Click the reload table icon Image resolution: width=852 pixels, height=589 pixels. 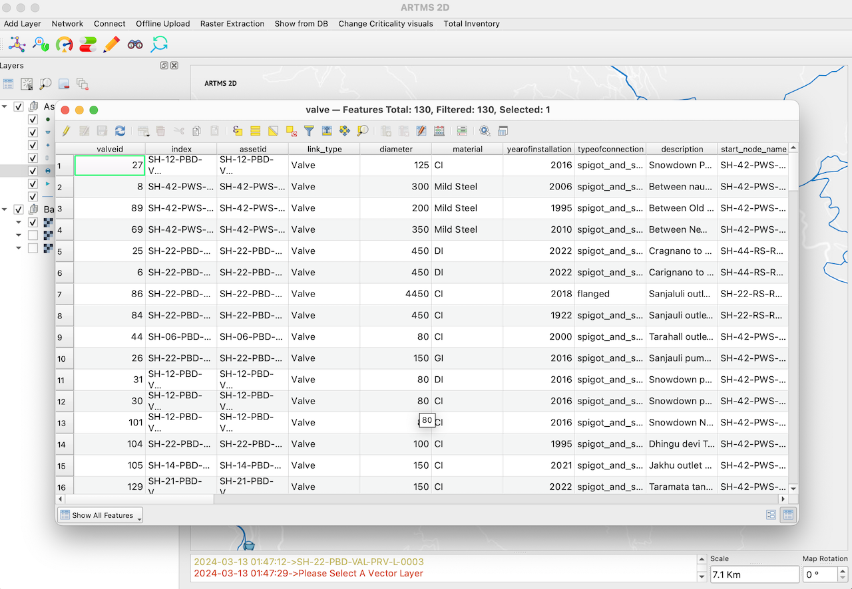tap(120, 131)
